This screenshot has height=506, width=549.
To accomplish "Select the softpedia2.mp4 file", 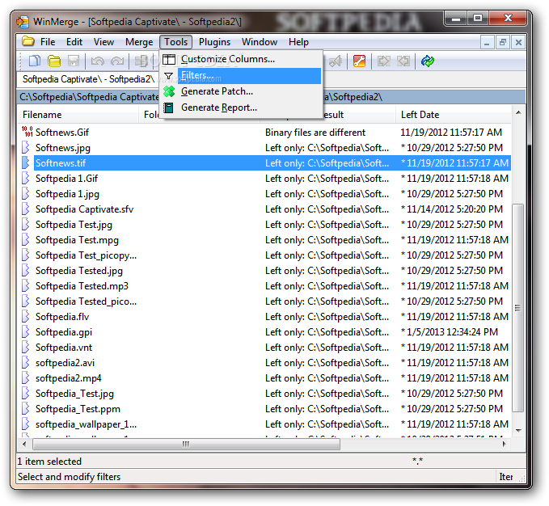I will (x=68, y=378).
